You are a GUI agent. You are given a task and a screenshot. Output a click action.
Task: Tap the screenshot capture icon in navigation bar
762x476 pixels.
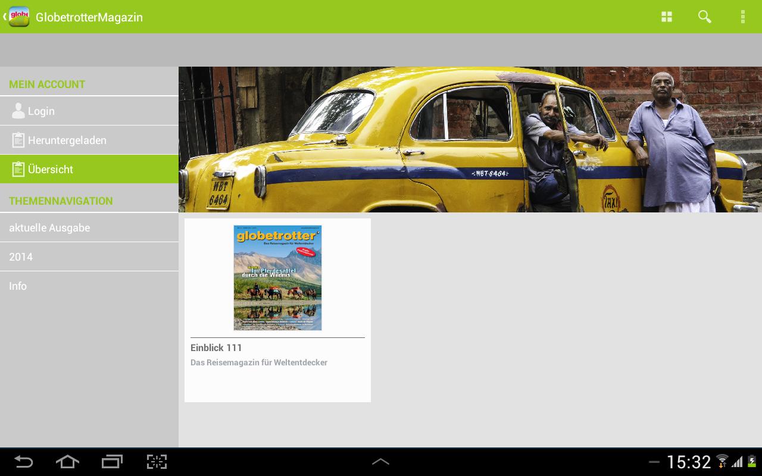coord(157,462)
